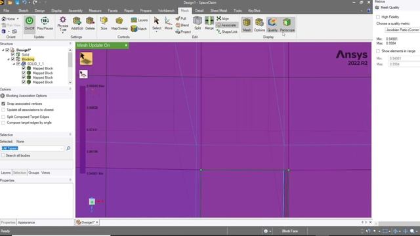Toggle the Mesh display button
Image resolution: width=420 pixels, height=236 pixels.
click(x=247, y=25)
